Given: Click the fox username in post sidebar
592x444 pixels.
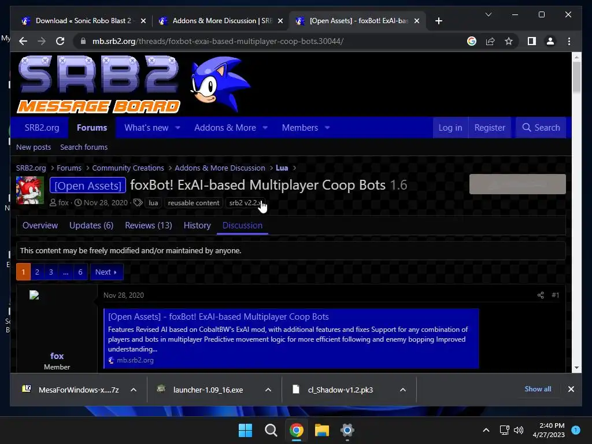Looking at the screenshot, I should point(57,356).
